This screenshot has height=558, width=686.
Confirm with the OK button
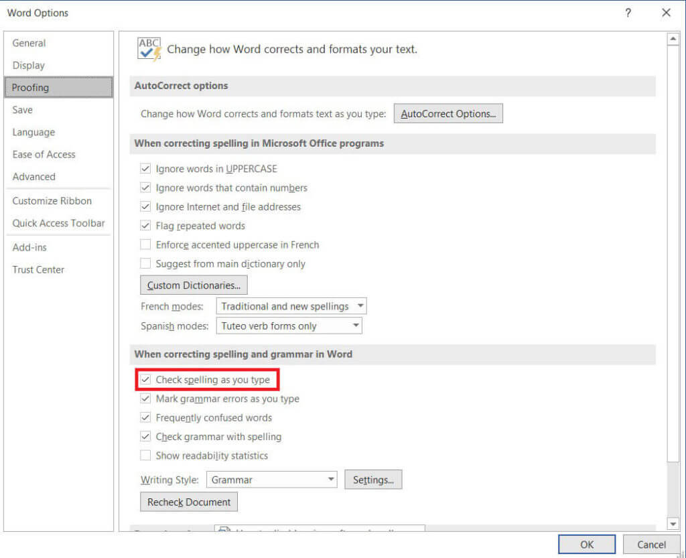click(x=587, y=545)
